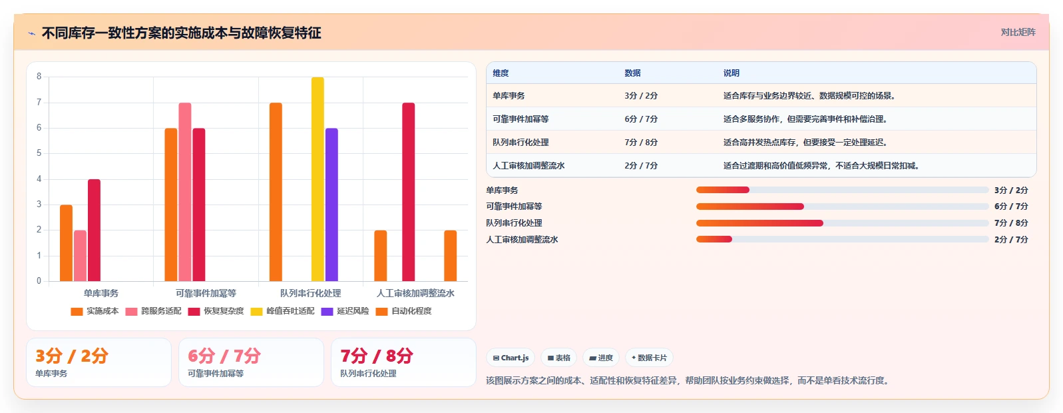The width and height of the screenshot is (1063, 413).
Task: Click the 队列串行化处理 x-axis label
Action: (311, 293)
